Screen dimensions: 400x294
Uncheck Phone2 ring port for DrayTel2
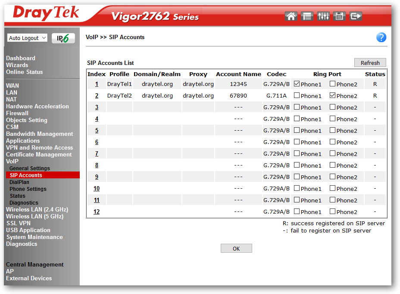coord(332,95)
